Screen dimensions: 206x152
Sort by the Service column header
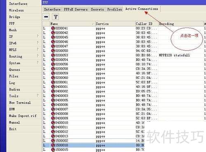(x=115, y=24)
